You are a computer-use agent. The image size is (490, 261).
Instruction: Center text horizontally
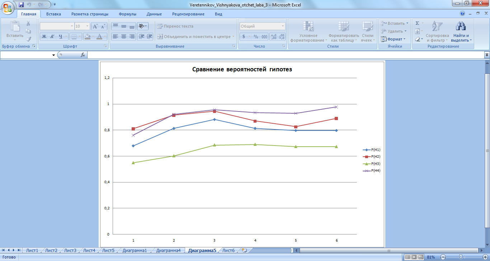coord(123,36)
